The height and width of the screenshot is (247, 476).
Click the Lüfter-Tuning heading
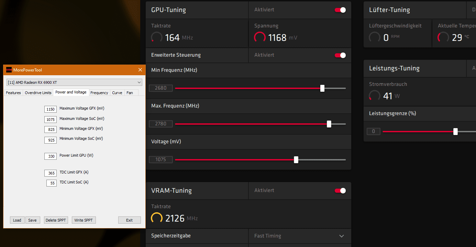[389, 10]
